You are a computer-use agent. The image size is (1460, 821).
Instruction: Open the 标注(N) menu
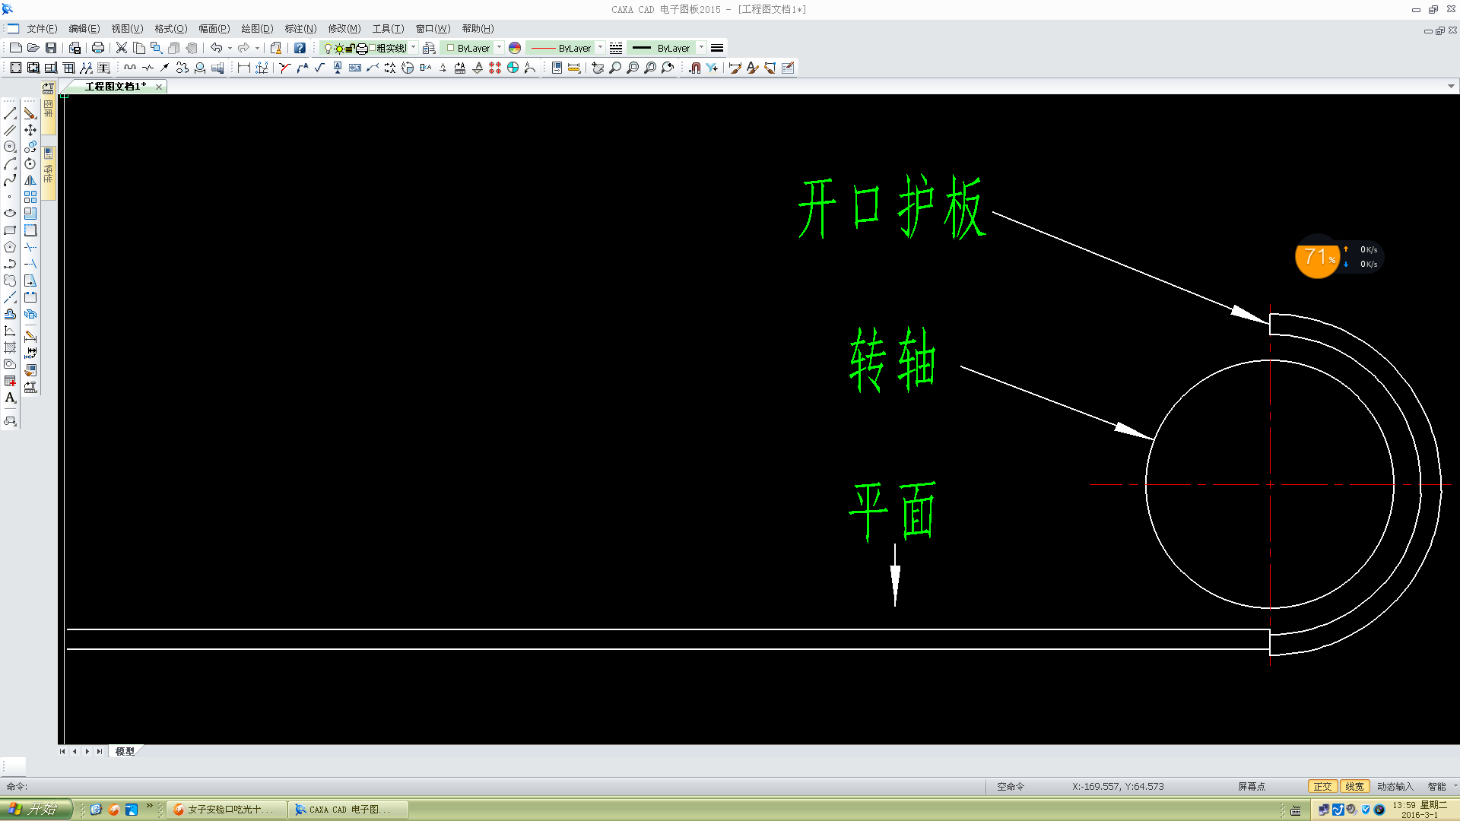click(300, 29)
